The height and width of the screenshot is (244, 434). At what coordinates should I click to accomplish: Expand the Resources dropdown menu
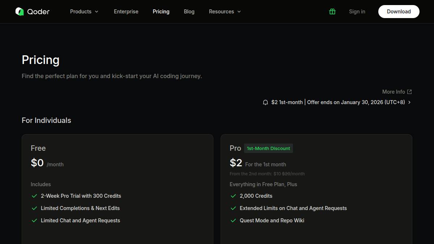(225, 12)
